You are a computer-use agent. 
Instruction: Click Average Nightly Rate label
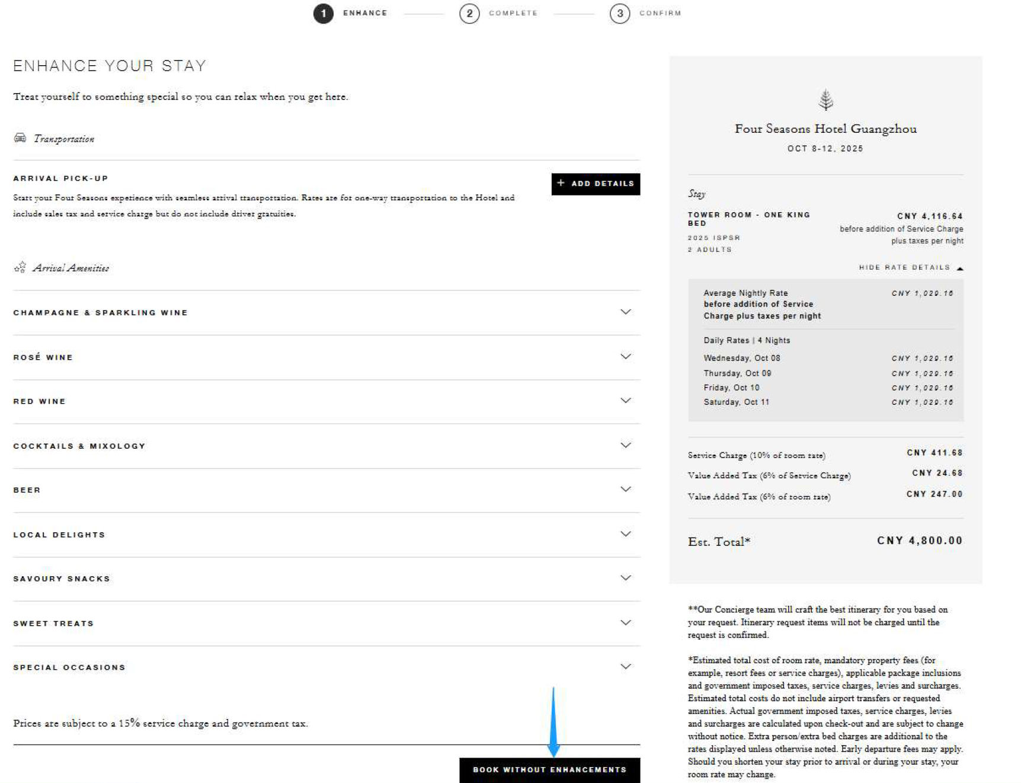coord(745,293)
